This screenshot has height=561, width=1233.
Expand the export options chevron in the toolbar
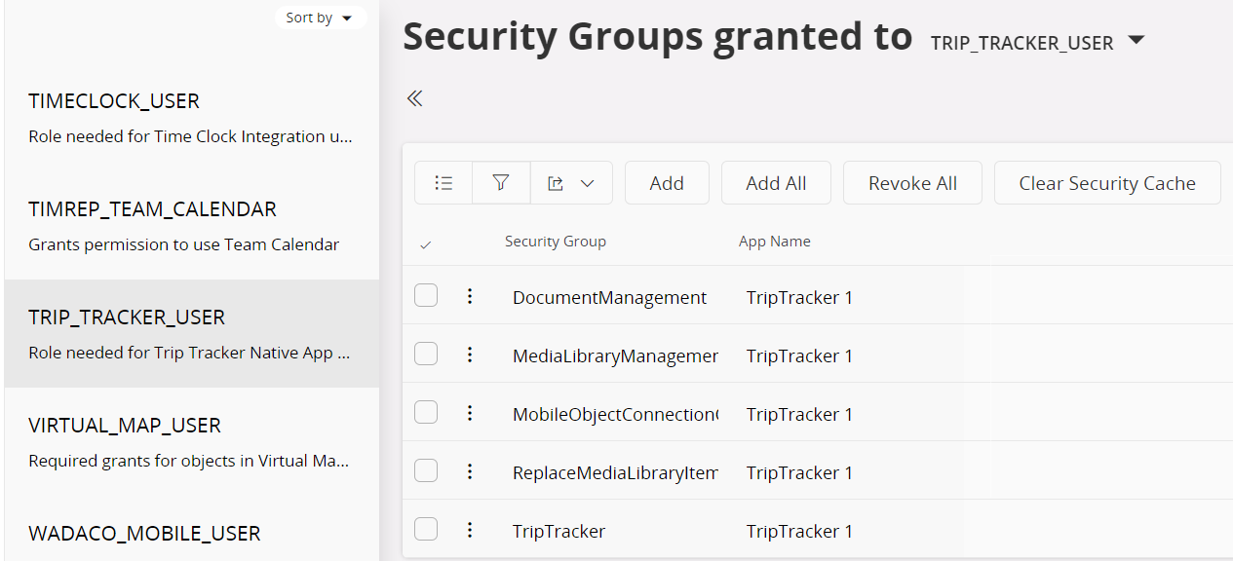(588, 182)
